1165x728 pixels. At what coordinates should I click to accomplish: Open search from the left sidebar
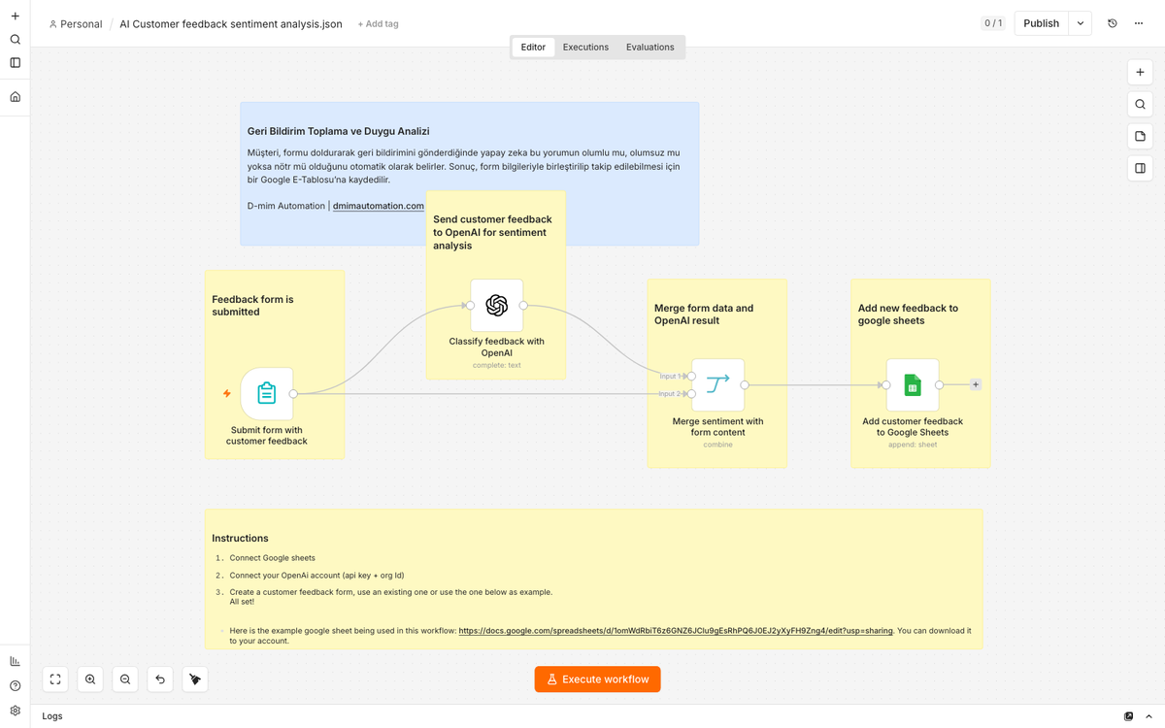(x=15, y=40)
